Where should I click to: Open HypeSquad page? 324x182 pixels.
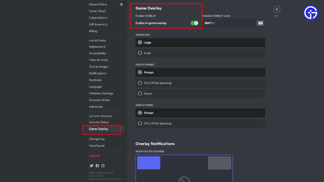[x=96, y=146]
